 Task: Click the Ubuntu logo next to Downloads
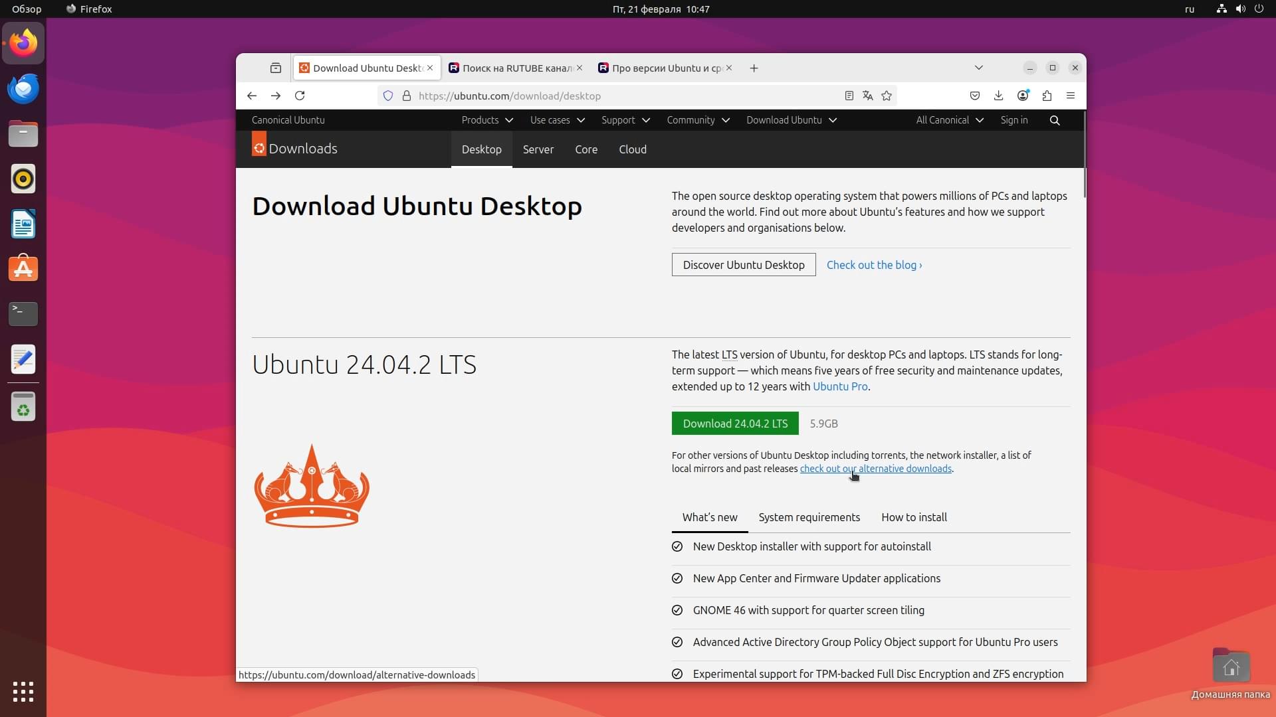[x=259, y=144]
